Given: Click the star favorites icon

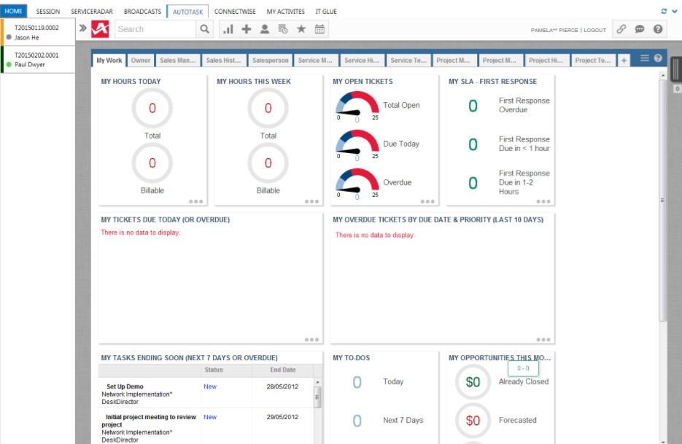Looking at the screenshot, I should coord(301,29).
